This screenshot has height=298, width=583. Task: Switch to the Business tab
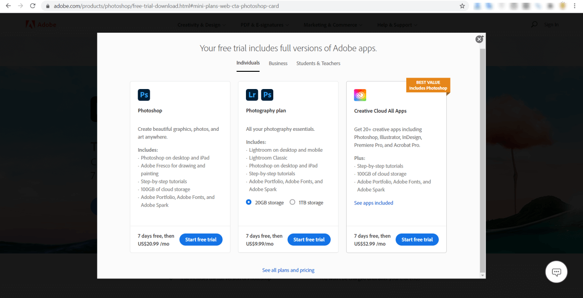pos(278,64)
